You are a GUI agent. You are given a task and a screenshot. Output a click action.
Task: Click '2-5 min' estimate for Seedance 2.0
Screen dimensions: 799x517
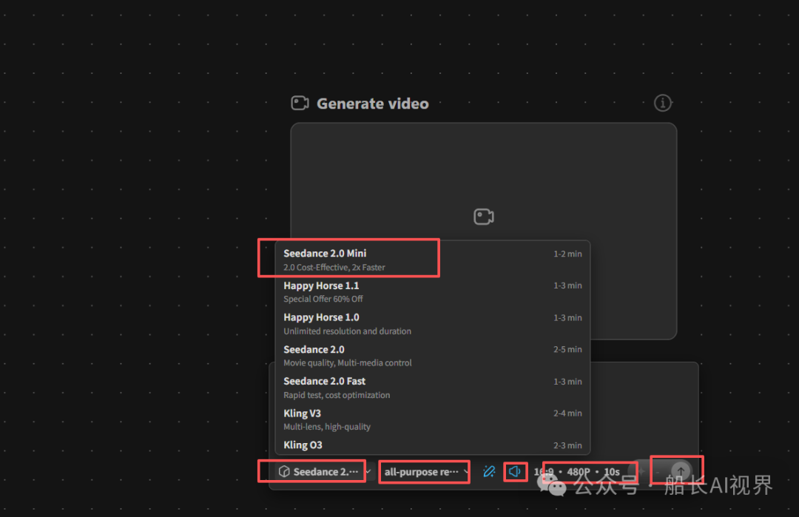click(x=567, y=349)
